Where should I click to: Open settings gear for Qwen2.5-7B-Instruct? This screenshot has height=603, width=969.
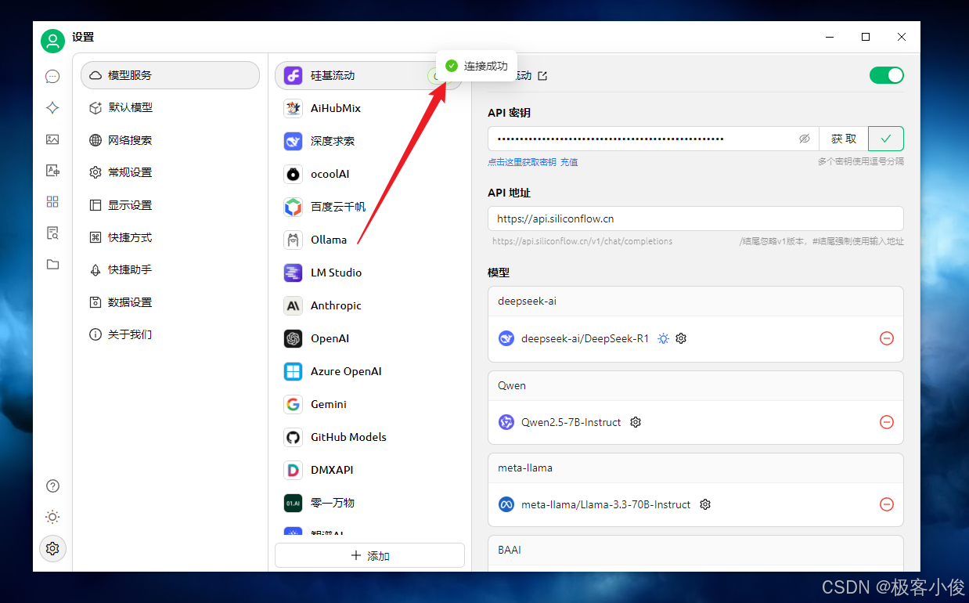(636, 422)
